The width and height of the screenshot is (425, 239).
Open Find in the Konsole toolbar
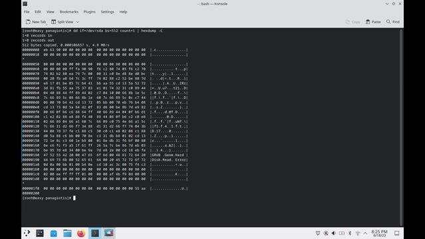[393, 22]
